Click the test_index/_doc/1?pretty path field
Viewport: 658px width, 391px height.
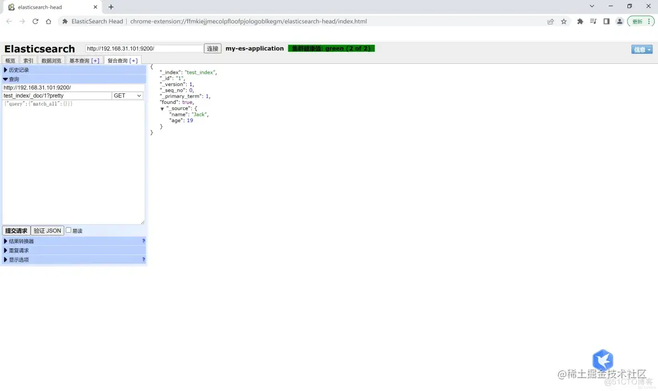click(57, 96)
